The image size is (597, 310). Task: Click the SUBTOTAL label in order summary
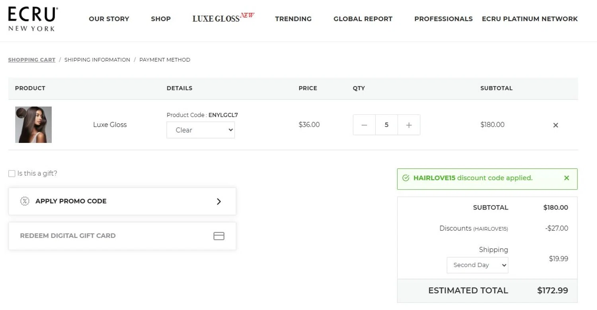[491, 208]
